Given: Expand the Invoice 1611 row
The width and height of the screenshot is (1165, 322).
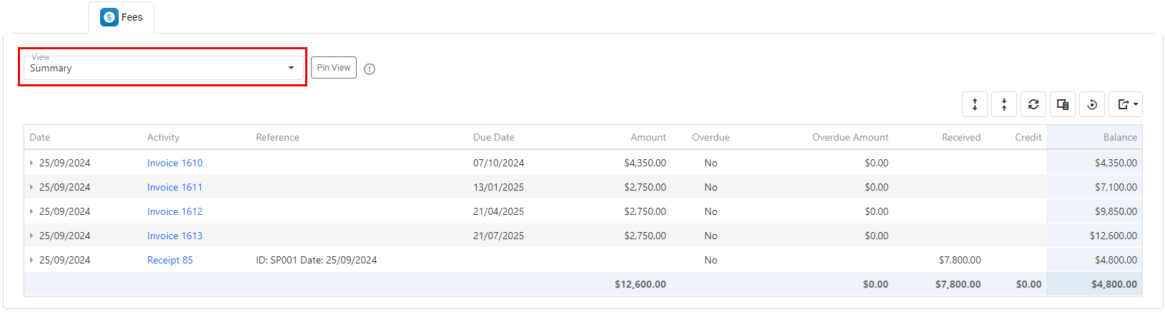Looking at the screenshot, I should 31,187.
